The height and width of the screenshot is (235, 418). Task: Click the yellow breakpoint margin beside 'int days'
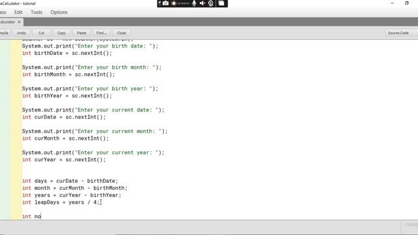point(16,181)
